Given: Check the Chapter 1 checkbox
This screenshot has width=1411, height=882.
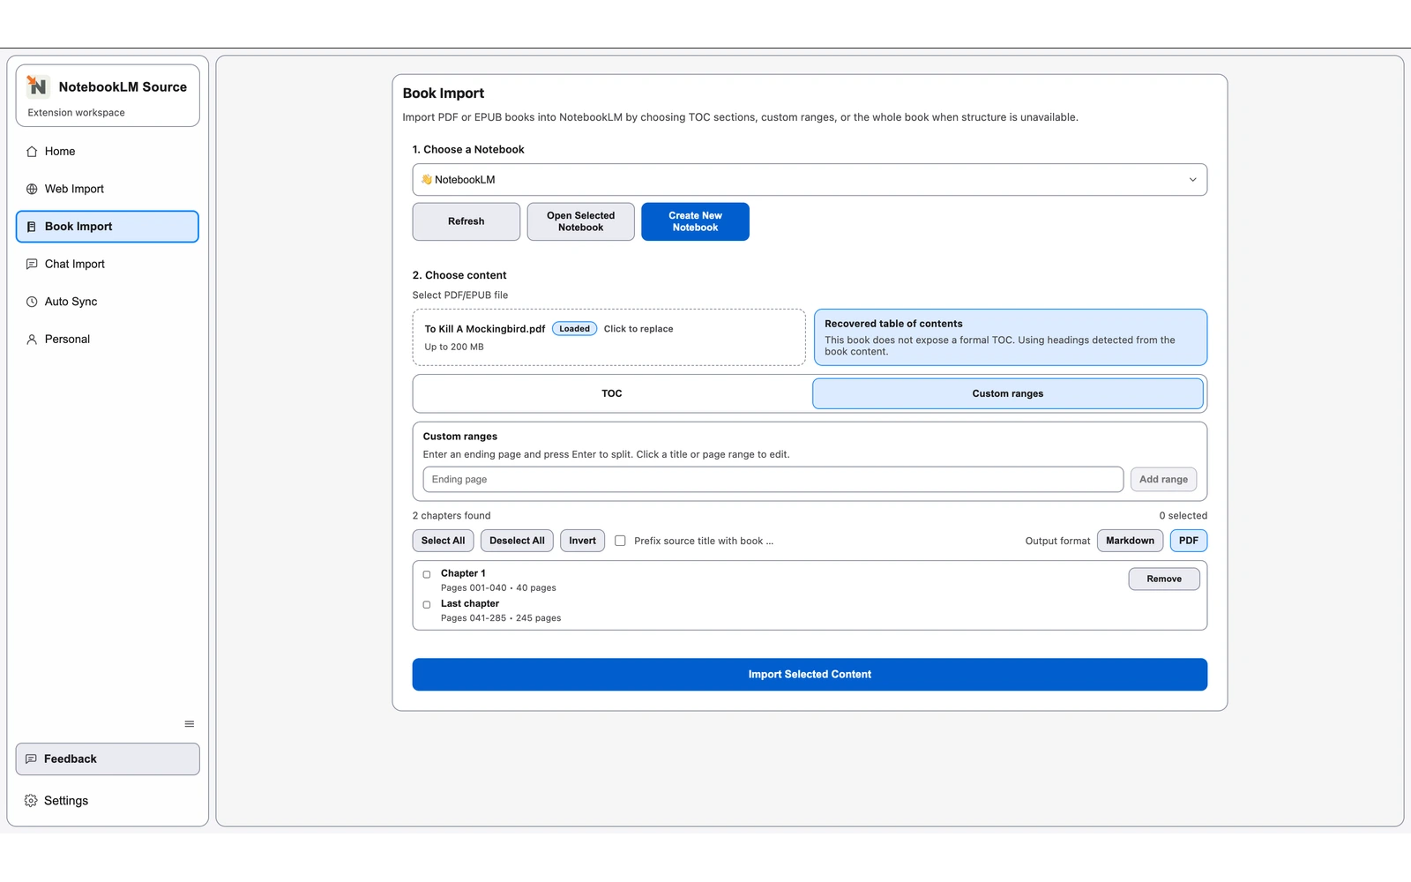Looking at the screenshot, I should coord(426,573).
